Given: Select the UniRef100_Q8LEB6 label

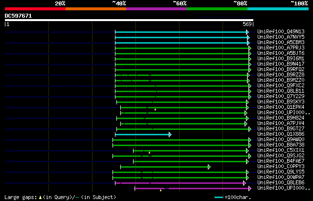Looking at the screenshot, I should [x=281, y=183].
